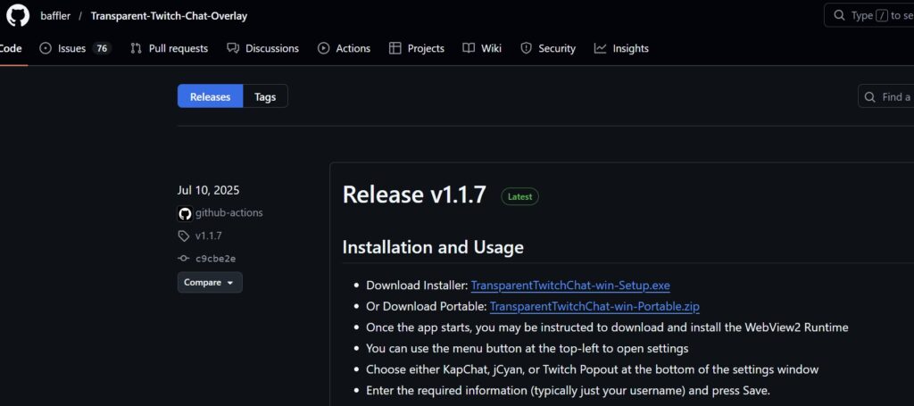Expand the Compare dropdown
This screenshot has height=406, width=914.
coord(210,283)
